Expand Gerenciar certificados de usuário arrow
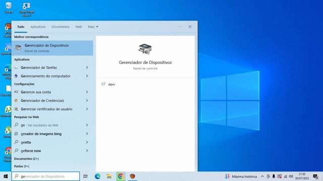Viewport: 323px width, 181px height. click(87, 109)
